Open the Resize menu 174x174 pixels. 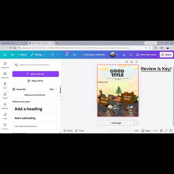(x=22, y=55)
